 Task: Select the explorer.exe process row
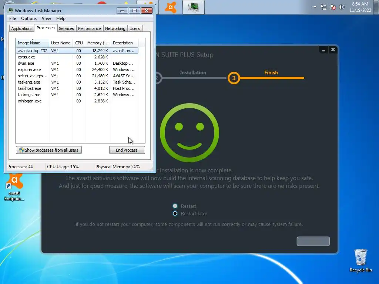coord(77,70)
